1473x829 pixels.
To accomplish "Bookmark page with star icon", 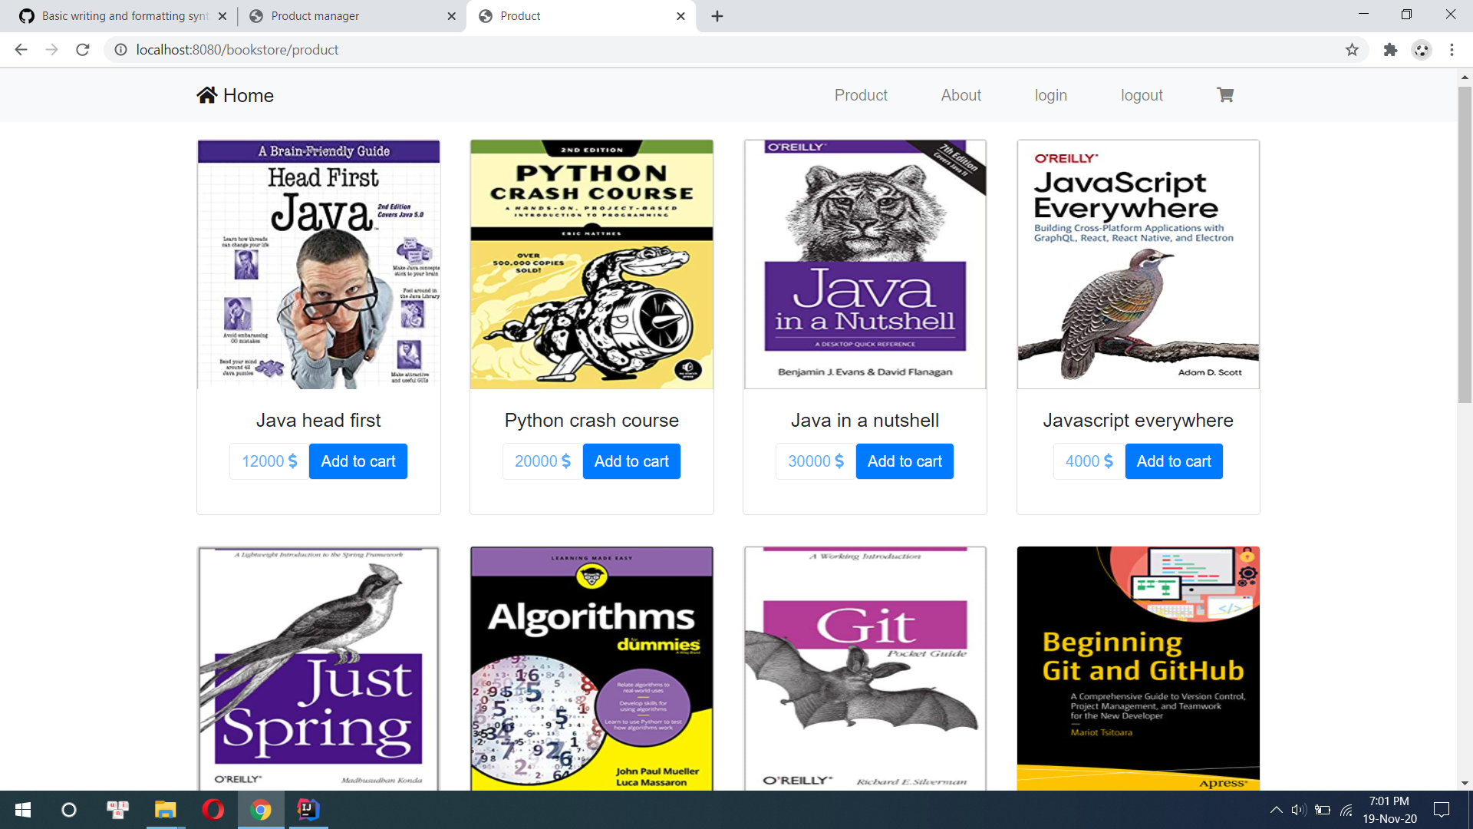I will tap(1352, 50).
